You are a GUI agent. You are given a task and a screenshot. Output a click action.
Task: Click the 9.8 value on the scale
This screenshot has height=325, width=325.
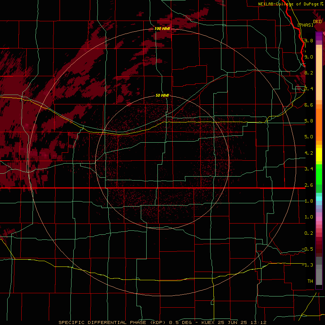click(x=309, y=40)
